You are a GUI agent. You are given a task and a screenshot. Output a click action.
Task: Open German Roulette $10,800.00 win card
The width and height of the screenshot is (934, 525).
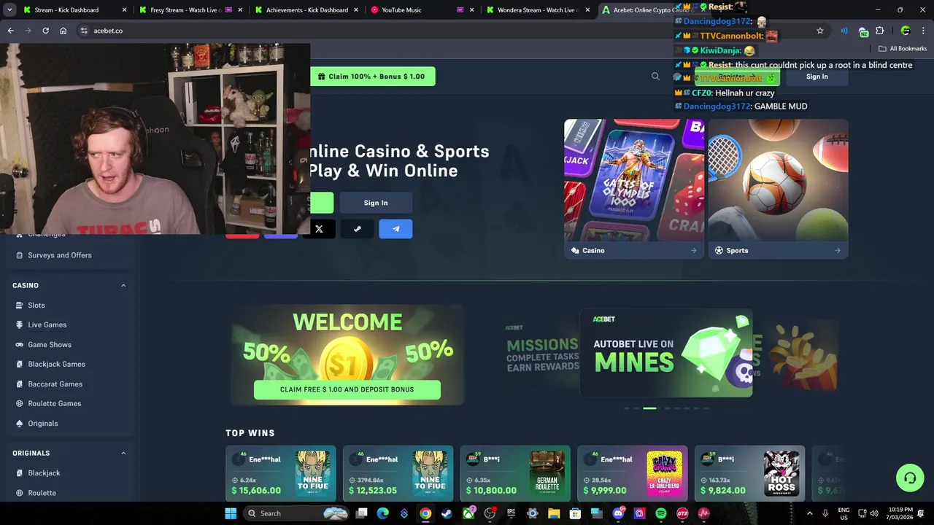(515, 473)
